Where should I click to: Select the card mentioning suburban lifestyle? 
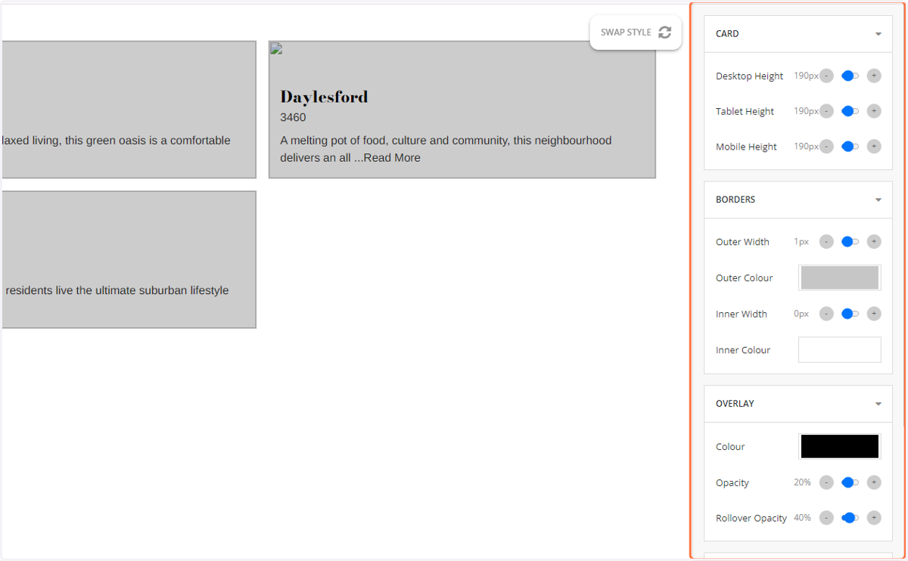[x=129, y=259]
